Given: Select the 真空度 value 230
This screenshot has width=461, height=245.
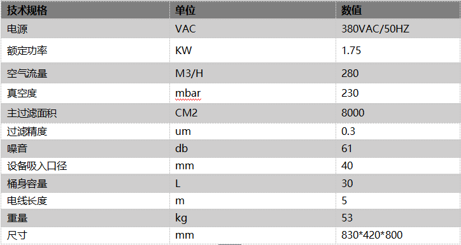Looking at the screenshot, I should 350,93.
